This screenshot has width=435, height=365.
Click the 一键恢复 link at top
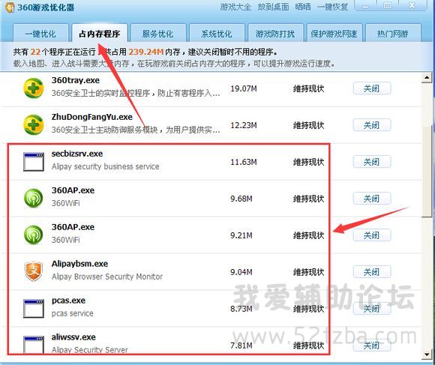pyautogui.click(x=332, y=7)
